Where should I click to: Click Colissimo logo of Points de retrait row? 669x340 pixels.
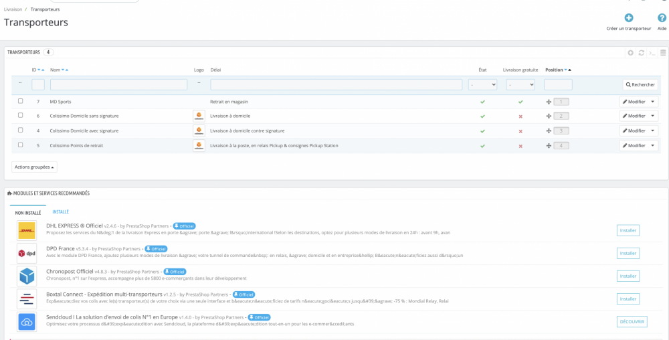(199, 146)
